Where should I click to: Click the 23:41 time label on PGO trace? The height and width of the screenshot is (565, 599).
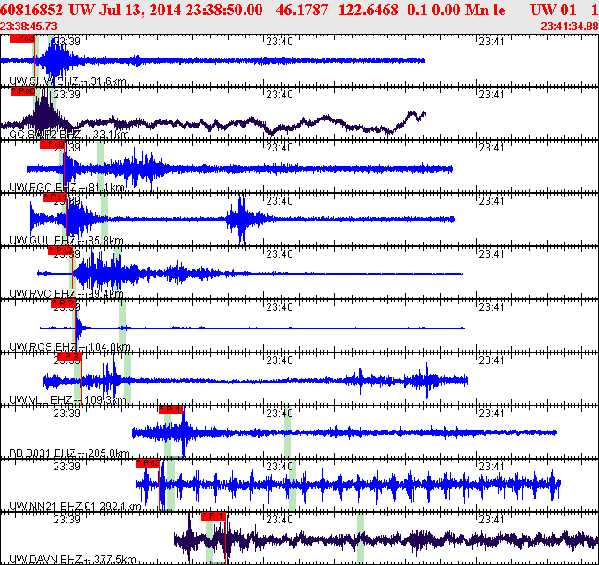pos(492,147)
